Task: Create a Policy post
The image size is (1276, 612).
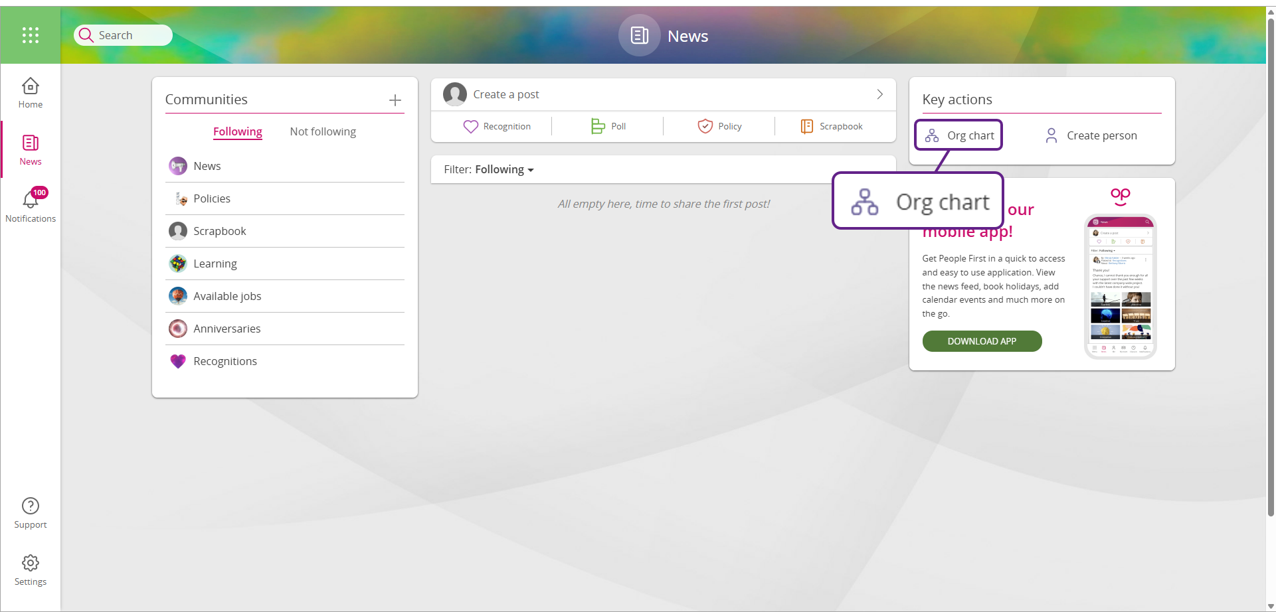Action: pyautogui.click(x=719, y=127)
